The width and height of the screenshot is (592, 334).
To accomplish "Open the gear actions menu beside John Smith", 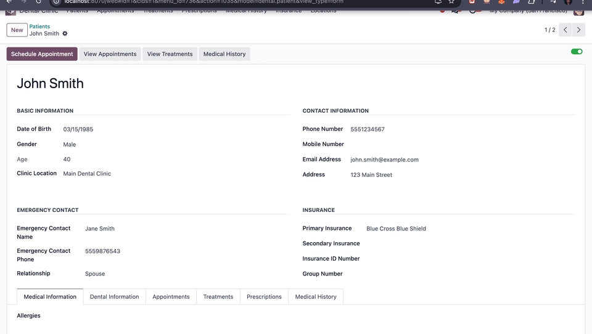I will coord(65,34).
